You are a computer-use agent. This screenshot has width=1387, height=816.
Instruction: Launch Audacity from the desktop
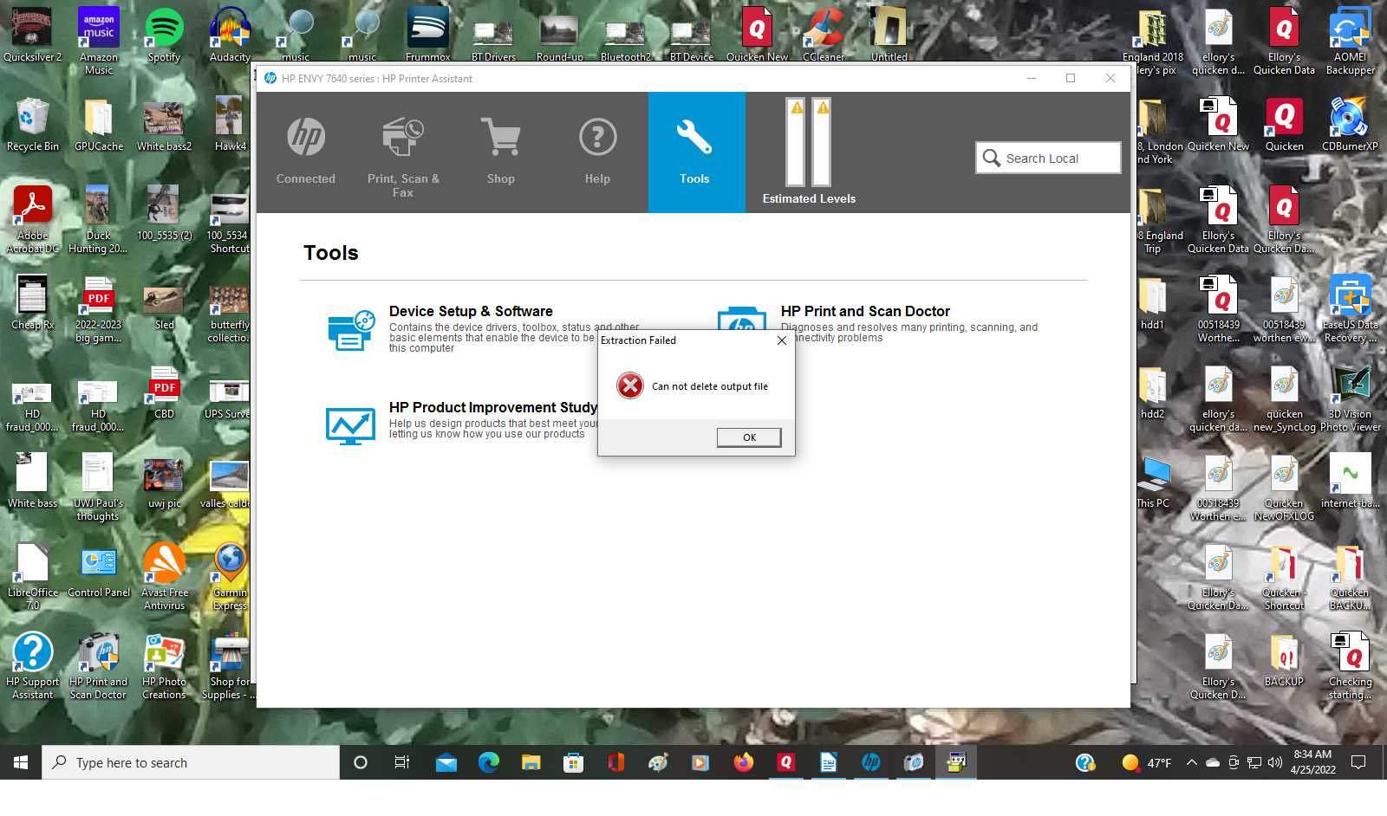[x=229, y=26]
